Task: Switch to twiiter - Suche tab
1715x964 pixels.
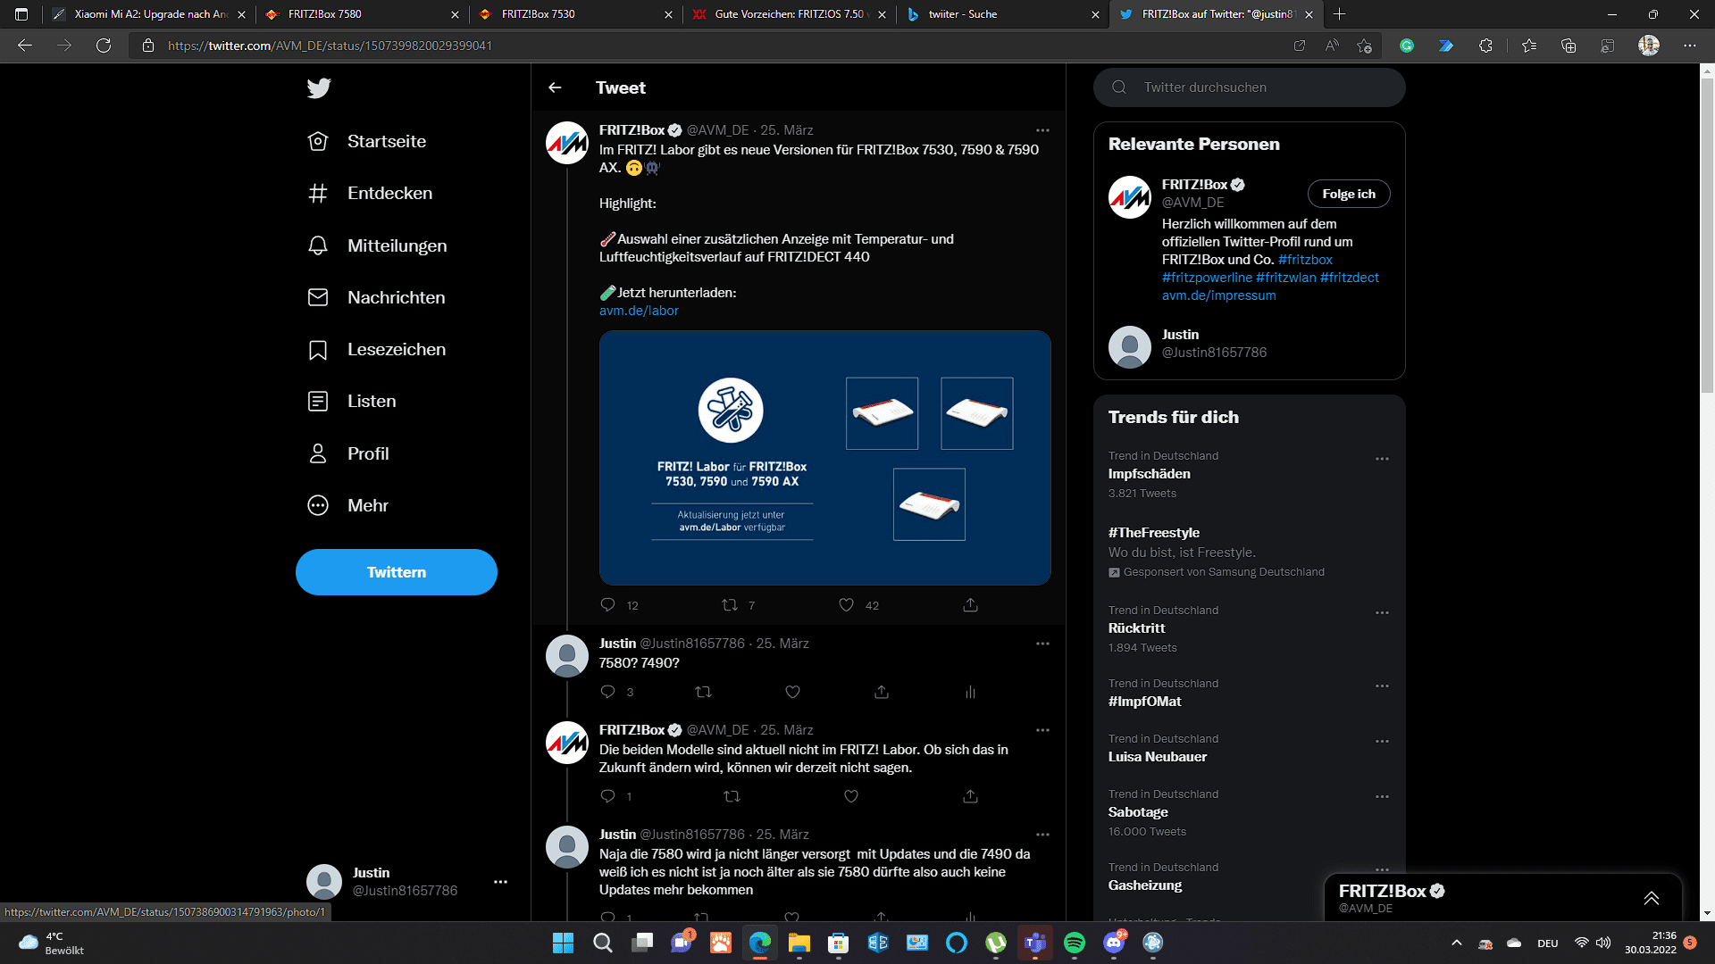Action: [1003, 14]
